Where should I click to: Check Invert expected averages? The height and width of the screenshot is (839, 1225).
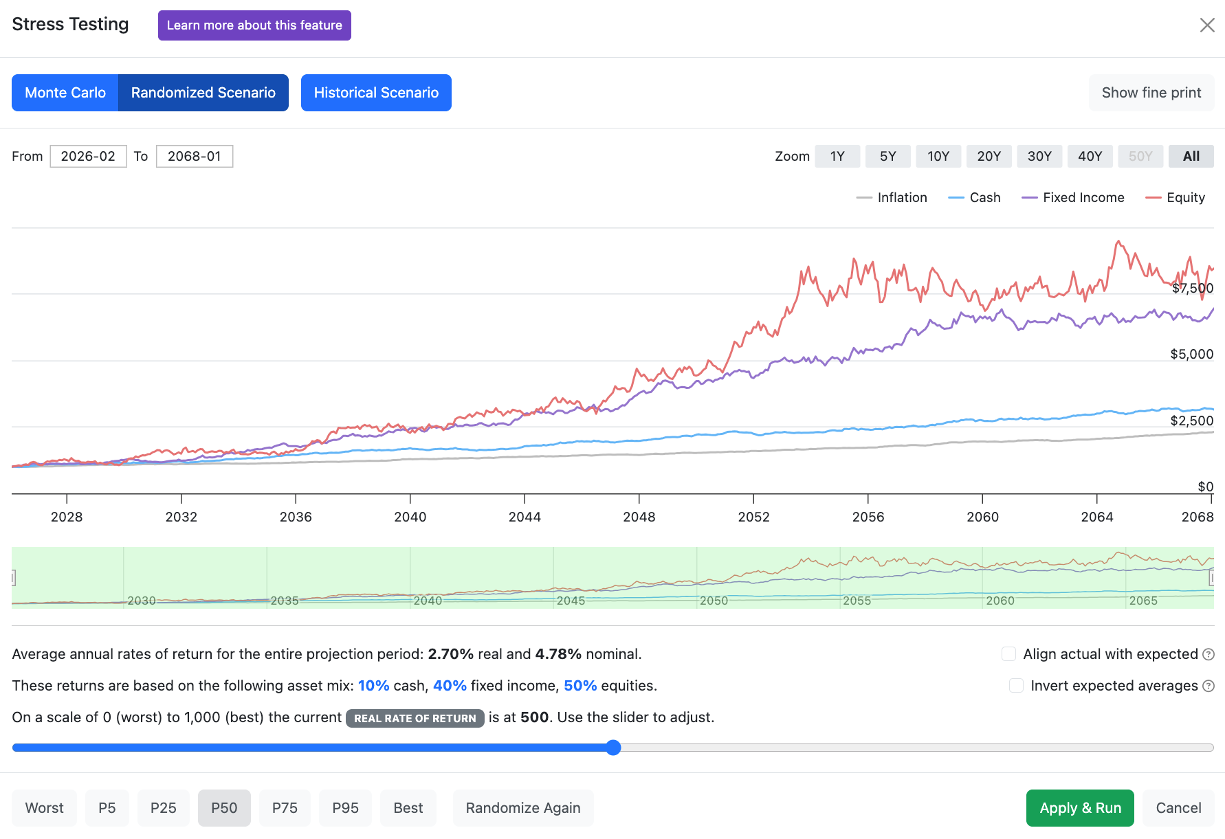(x=1016, y=686)
